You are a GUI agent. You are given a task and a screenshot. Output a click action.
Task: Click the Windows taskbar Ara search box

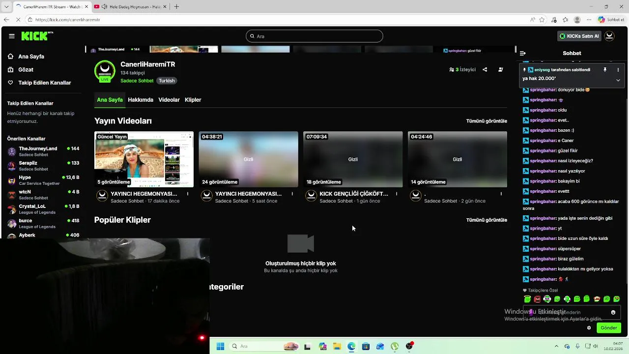[x=265, y=346]
